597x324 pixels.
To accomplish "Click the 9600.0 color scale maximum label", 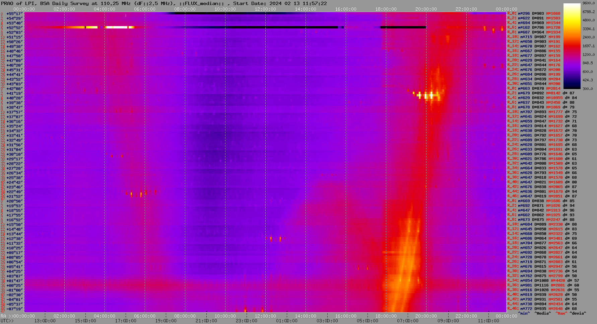I will [589, 3].
